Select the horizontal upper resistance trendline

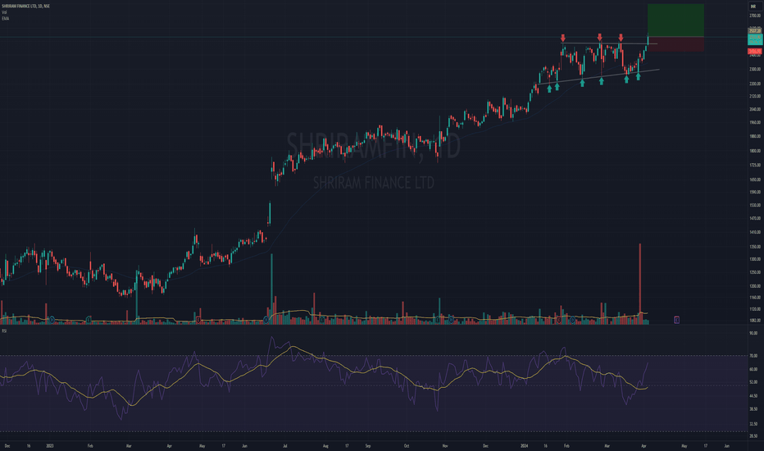609,44
